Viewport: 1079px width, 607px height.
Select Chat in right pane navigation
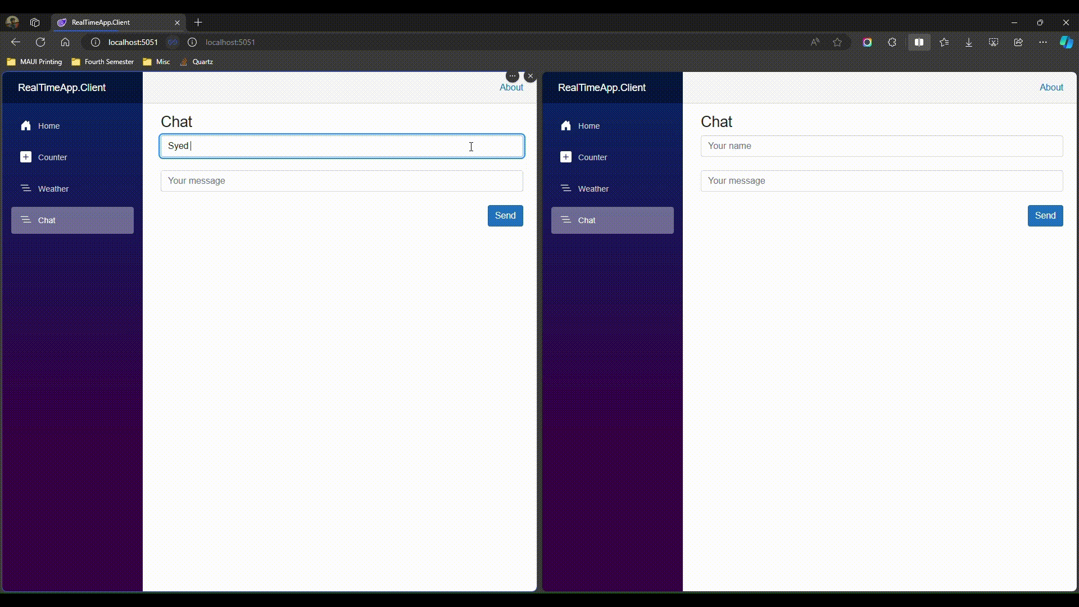(586, 220)
